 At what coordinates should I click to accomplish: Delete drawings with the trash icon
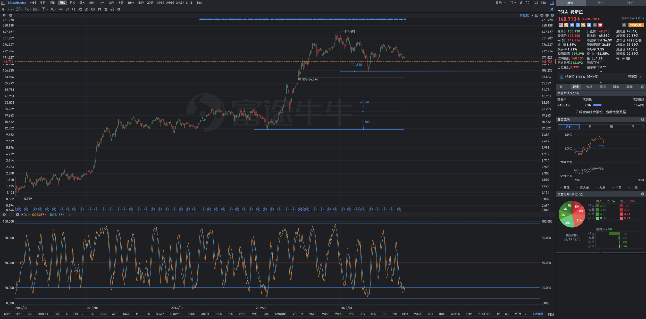106,9
